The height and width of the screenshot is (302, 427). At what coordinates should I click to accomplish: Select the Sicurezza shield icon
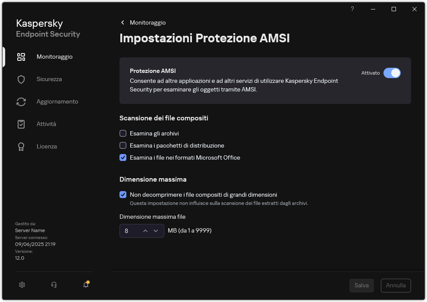click(x=21, y=79)
